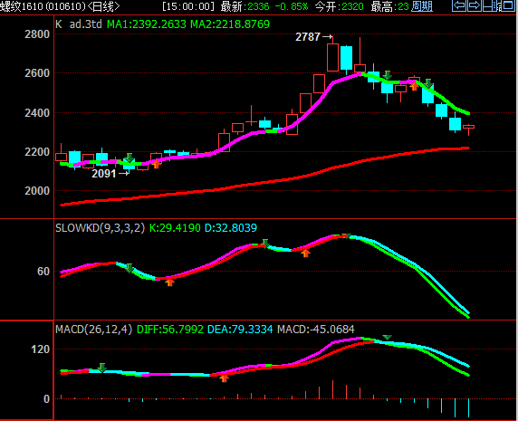
Task: Click the -0.85% change value
Action: click(292, 6)
